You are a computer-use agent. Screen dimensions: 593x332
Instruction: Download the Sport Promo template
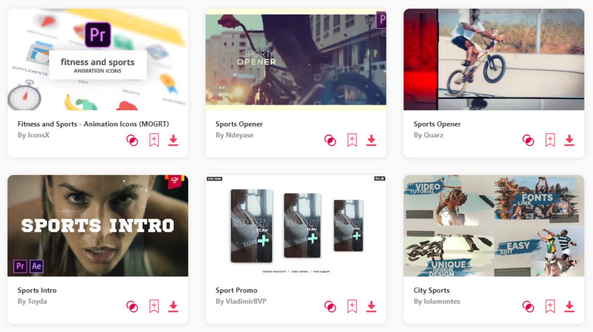(371, 307)
